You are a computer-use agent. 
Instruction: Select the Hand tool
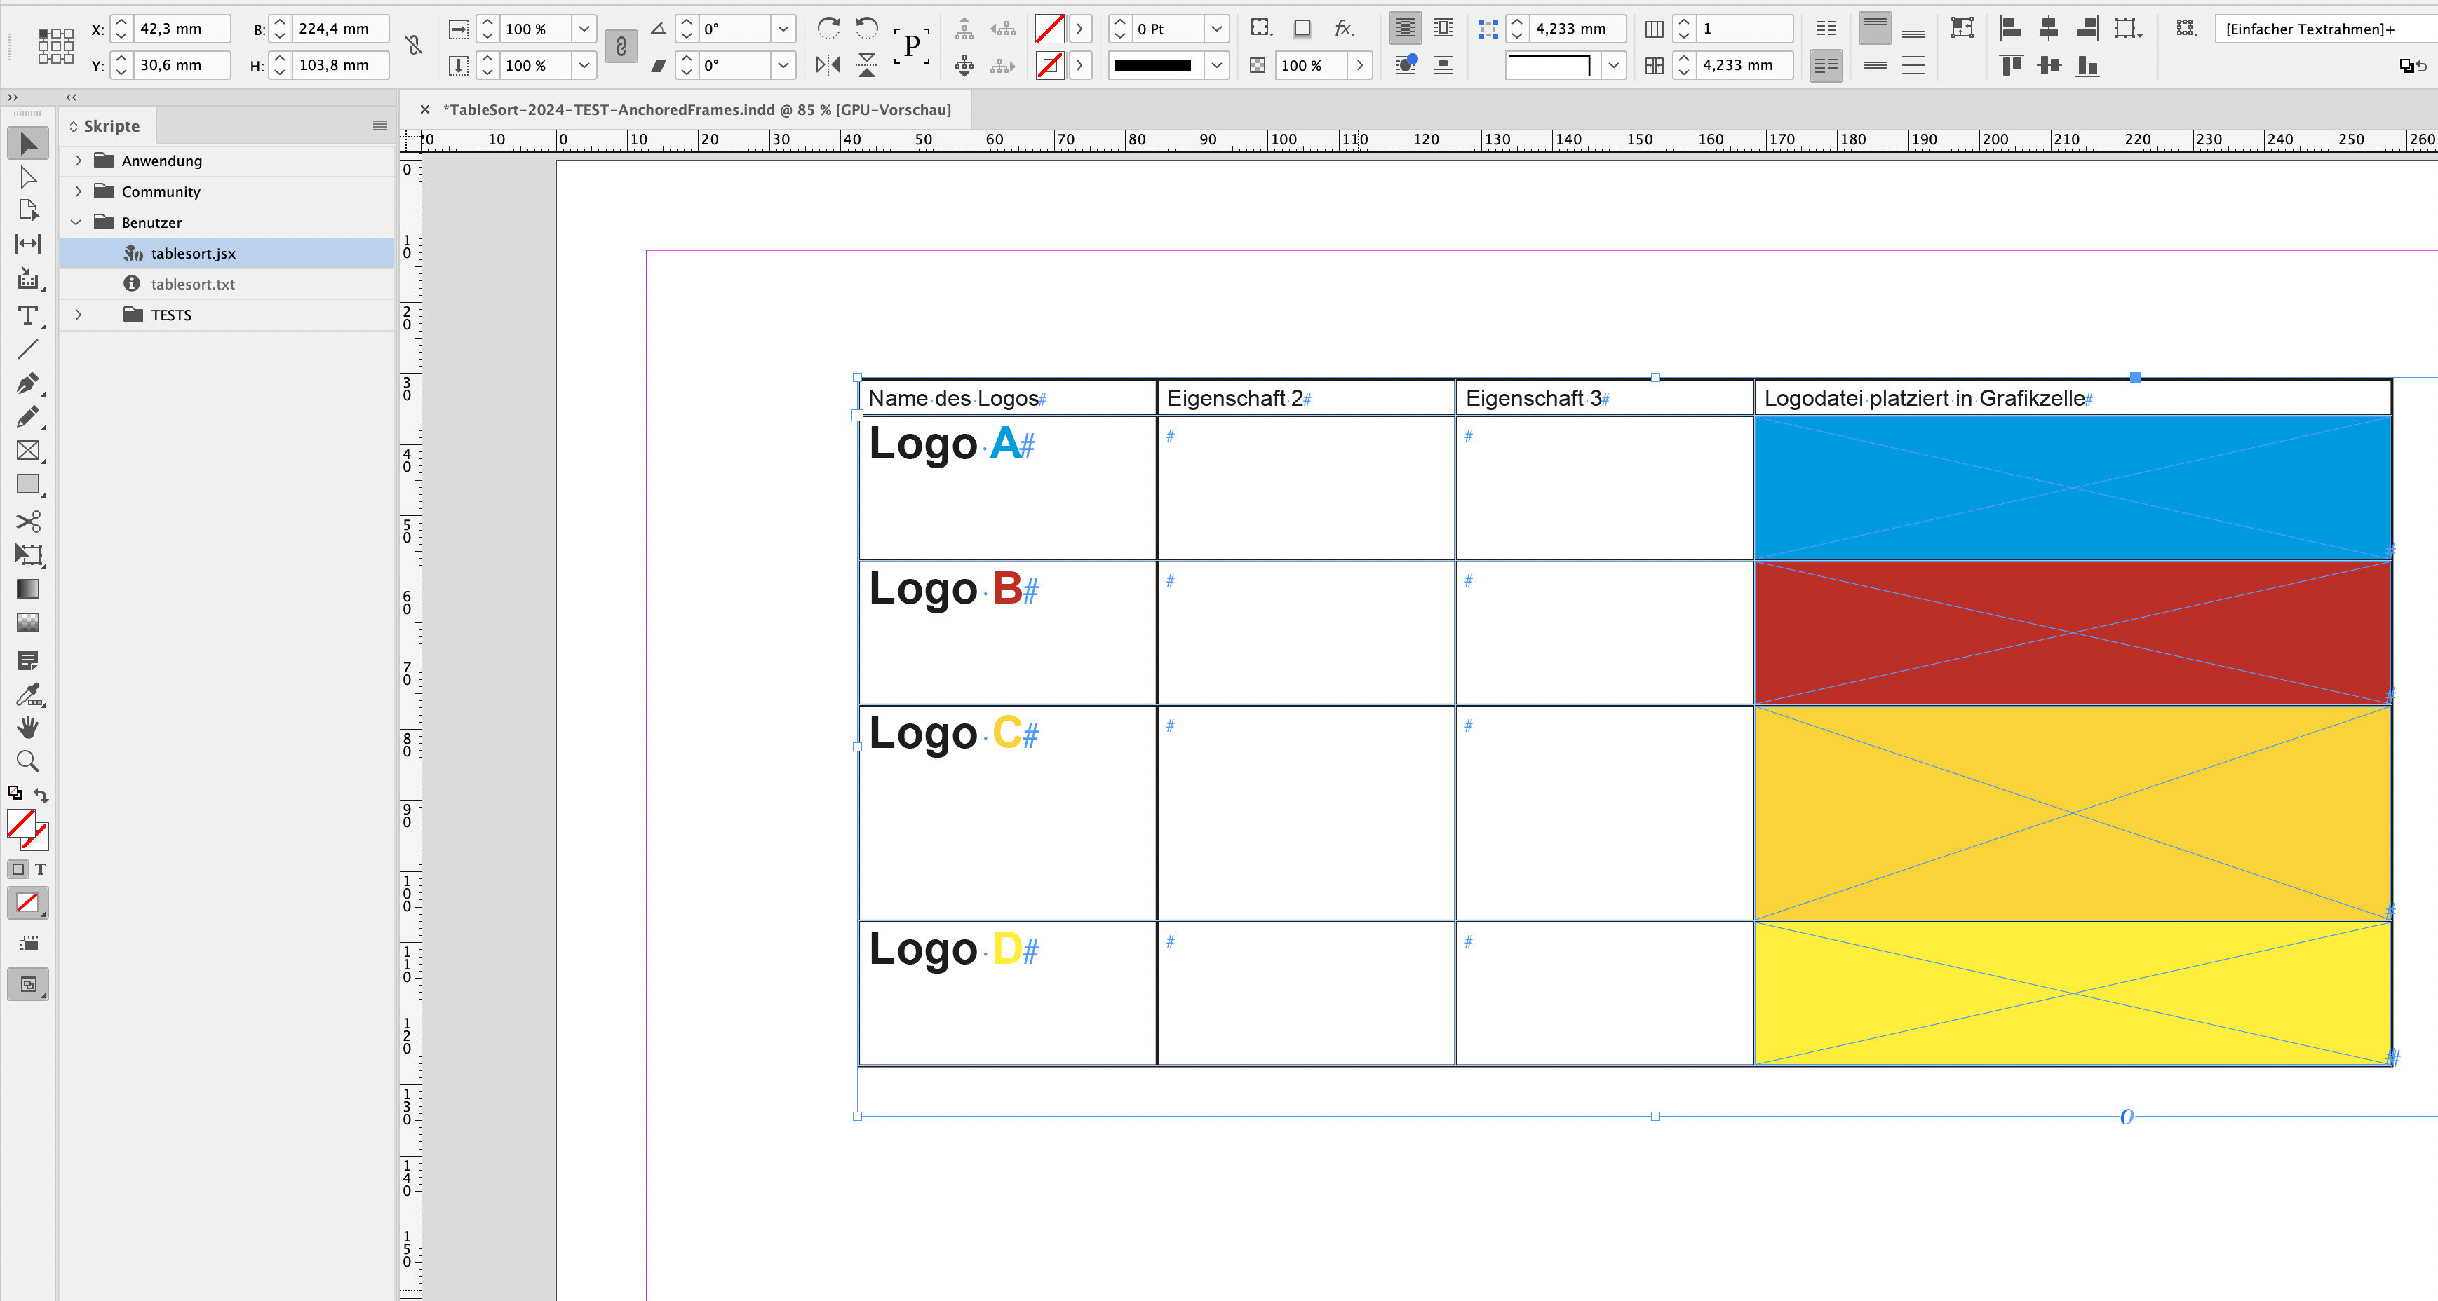28,727
